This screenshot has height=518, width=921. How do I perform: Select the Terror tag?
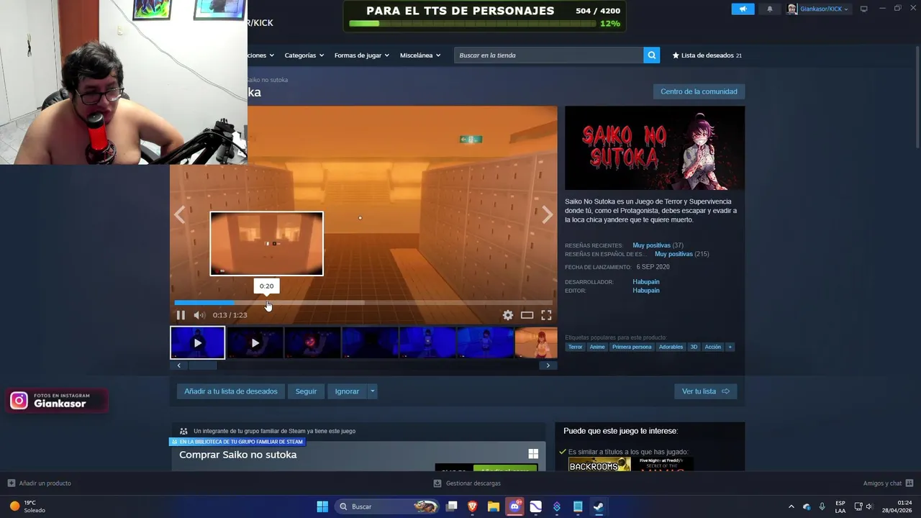(x=575, y=347)
